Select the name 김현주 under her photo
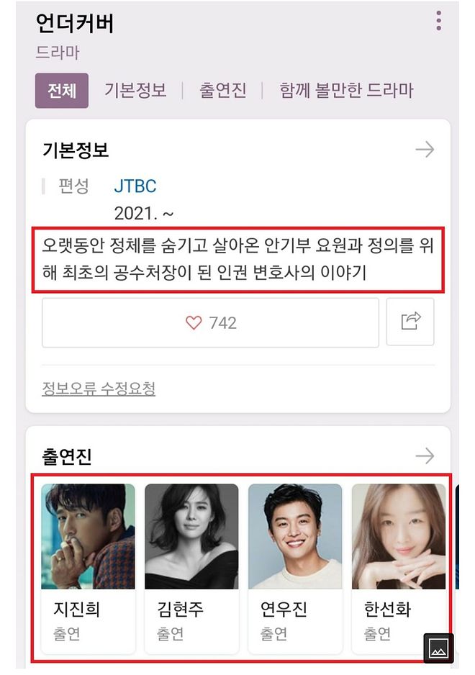The width and height of the screenshot is (475, 675). [180, 609]
